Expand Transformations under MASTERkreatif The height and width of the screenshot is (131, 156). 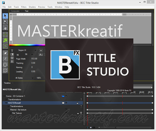coord(8,106)
